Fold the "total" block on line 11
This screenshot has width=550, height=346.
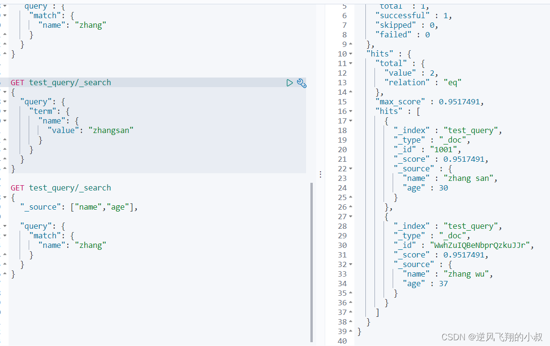351,64
